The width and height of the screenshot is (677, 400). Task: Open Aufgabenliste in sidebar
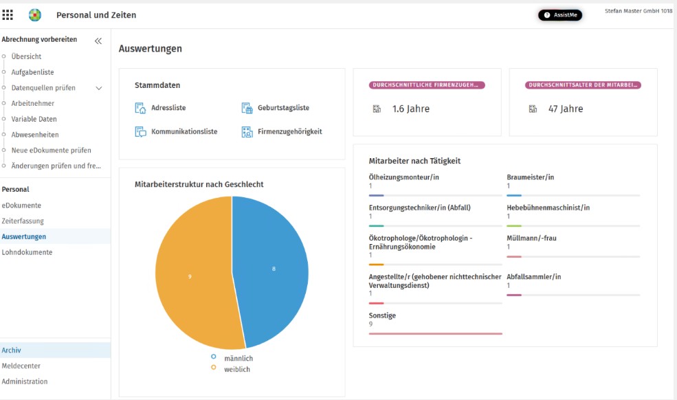33,72
